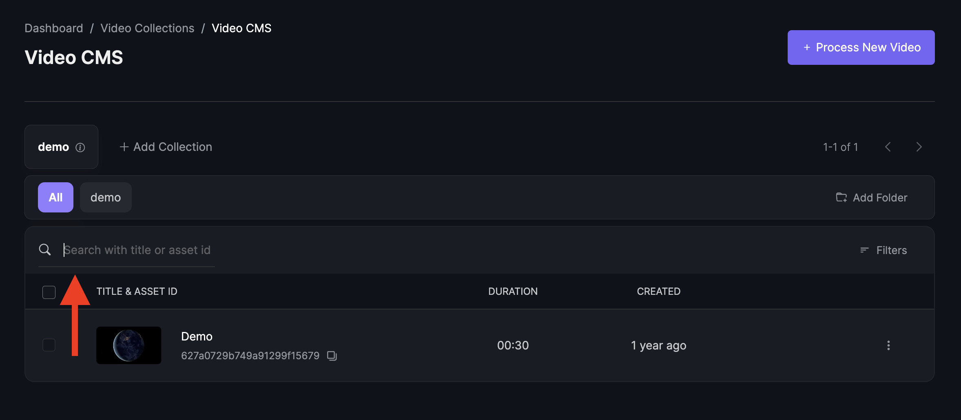961x420 pixels.
Task: Open the Demo video thumbnail
Action: pyautogui.click(x=129, y=345)
